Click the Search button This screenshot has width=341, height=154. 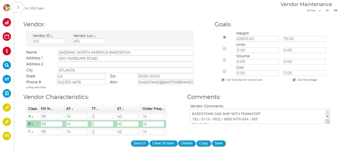[140, 143]
